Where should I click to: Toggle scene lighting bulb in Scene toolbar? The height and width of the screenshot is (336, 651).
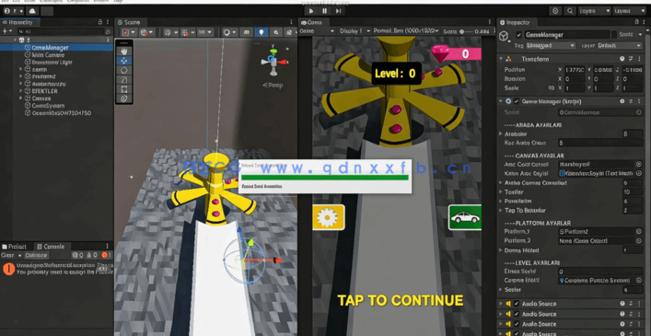[261, 32]
